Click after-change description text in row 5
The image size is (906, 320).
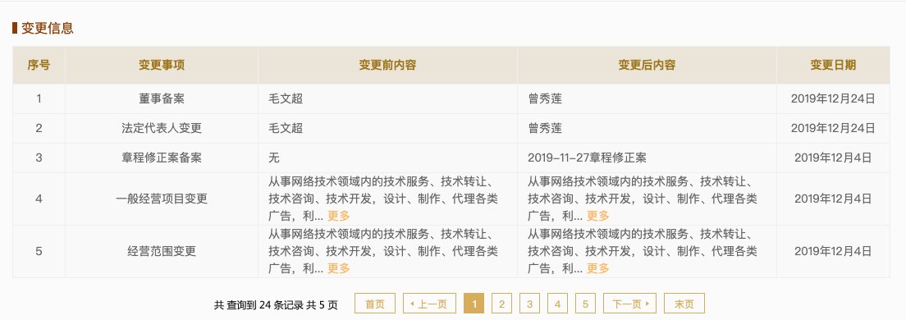point(642,251)
